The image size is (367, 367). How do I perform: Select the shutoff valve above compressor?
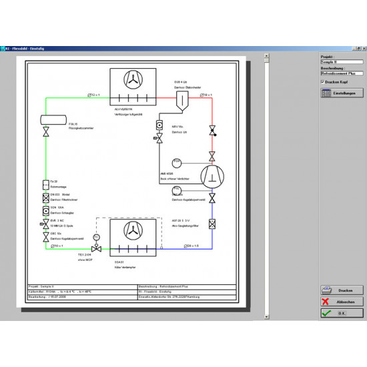[212, 156]
